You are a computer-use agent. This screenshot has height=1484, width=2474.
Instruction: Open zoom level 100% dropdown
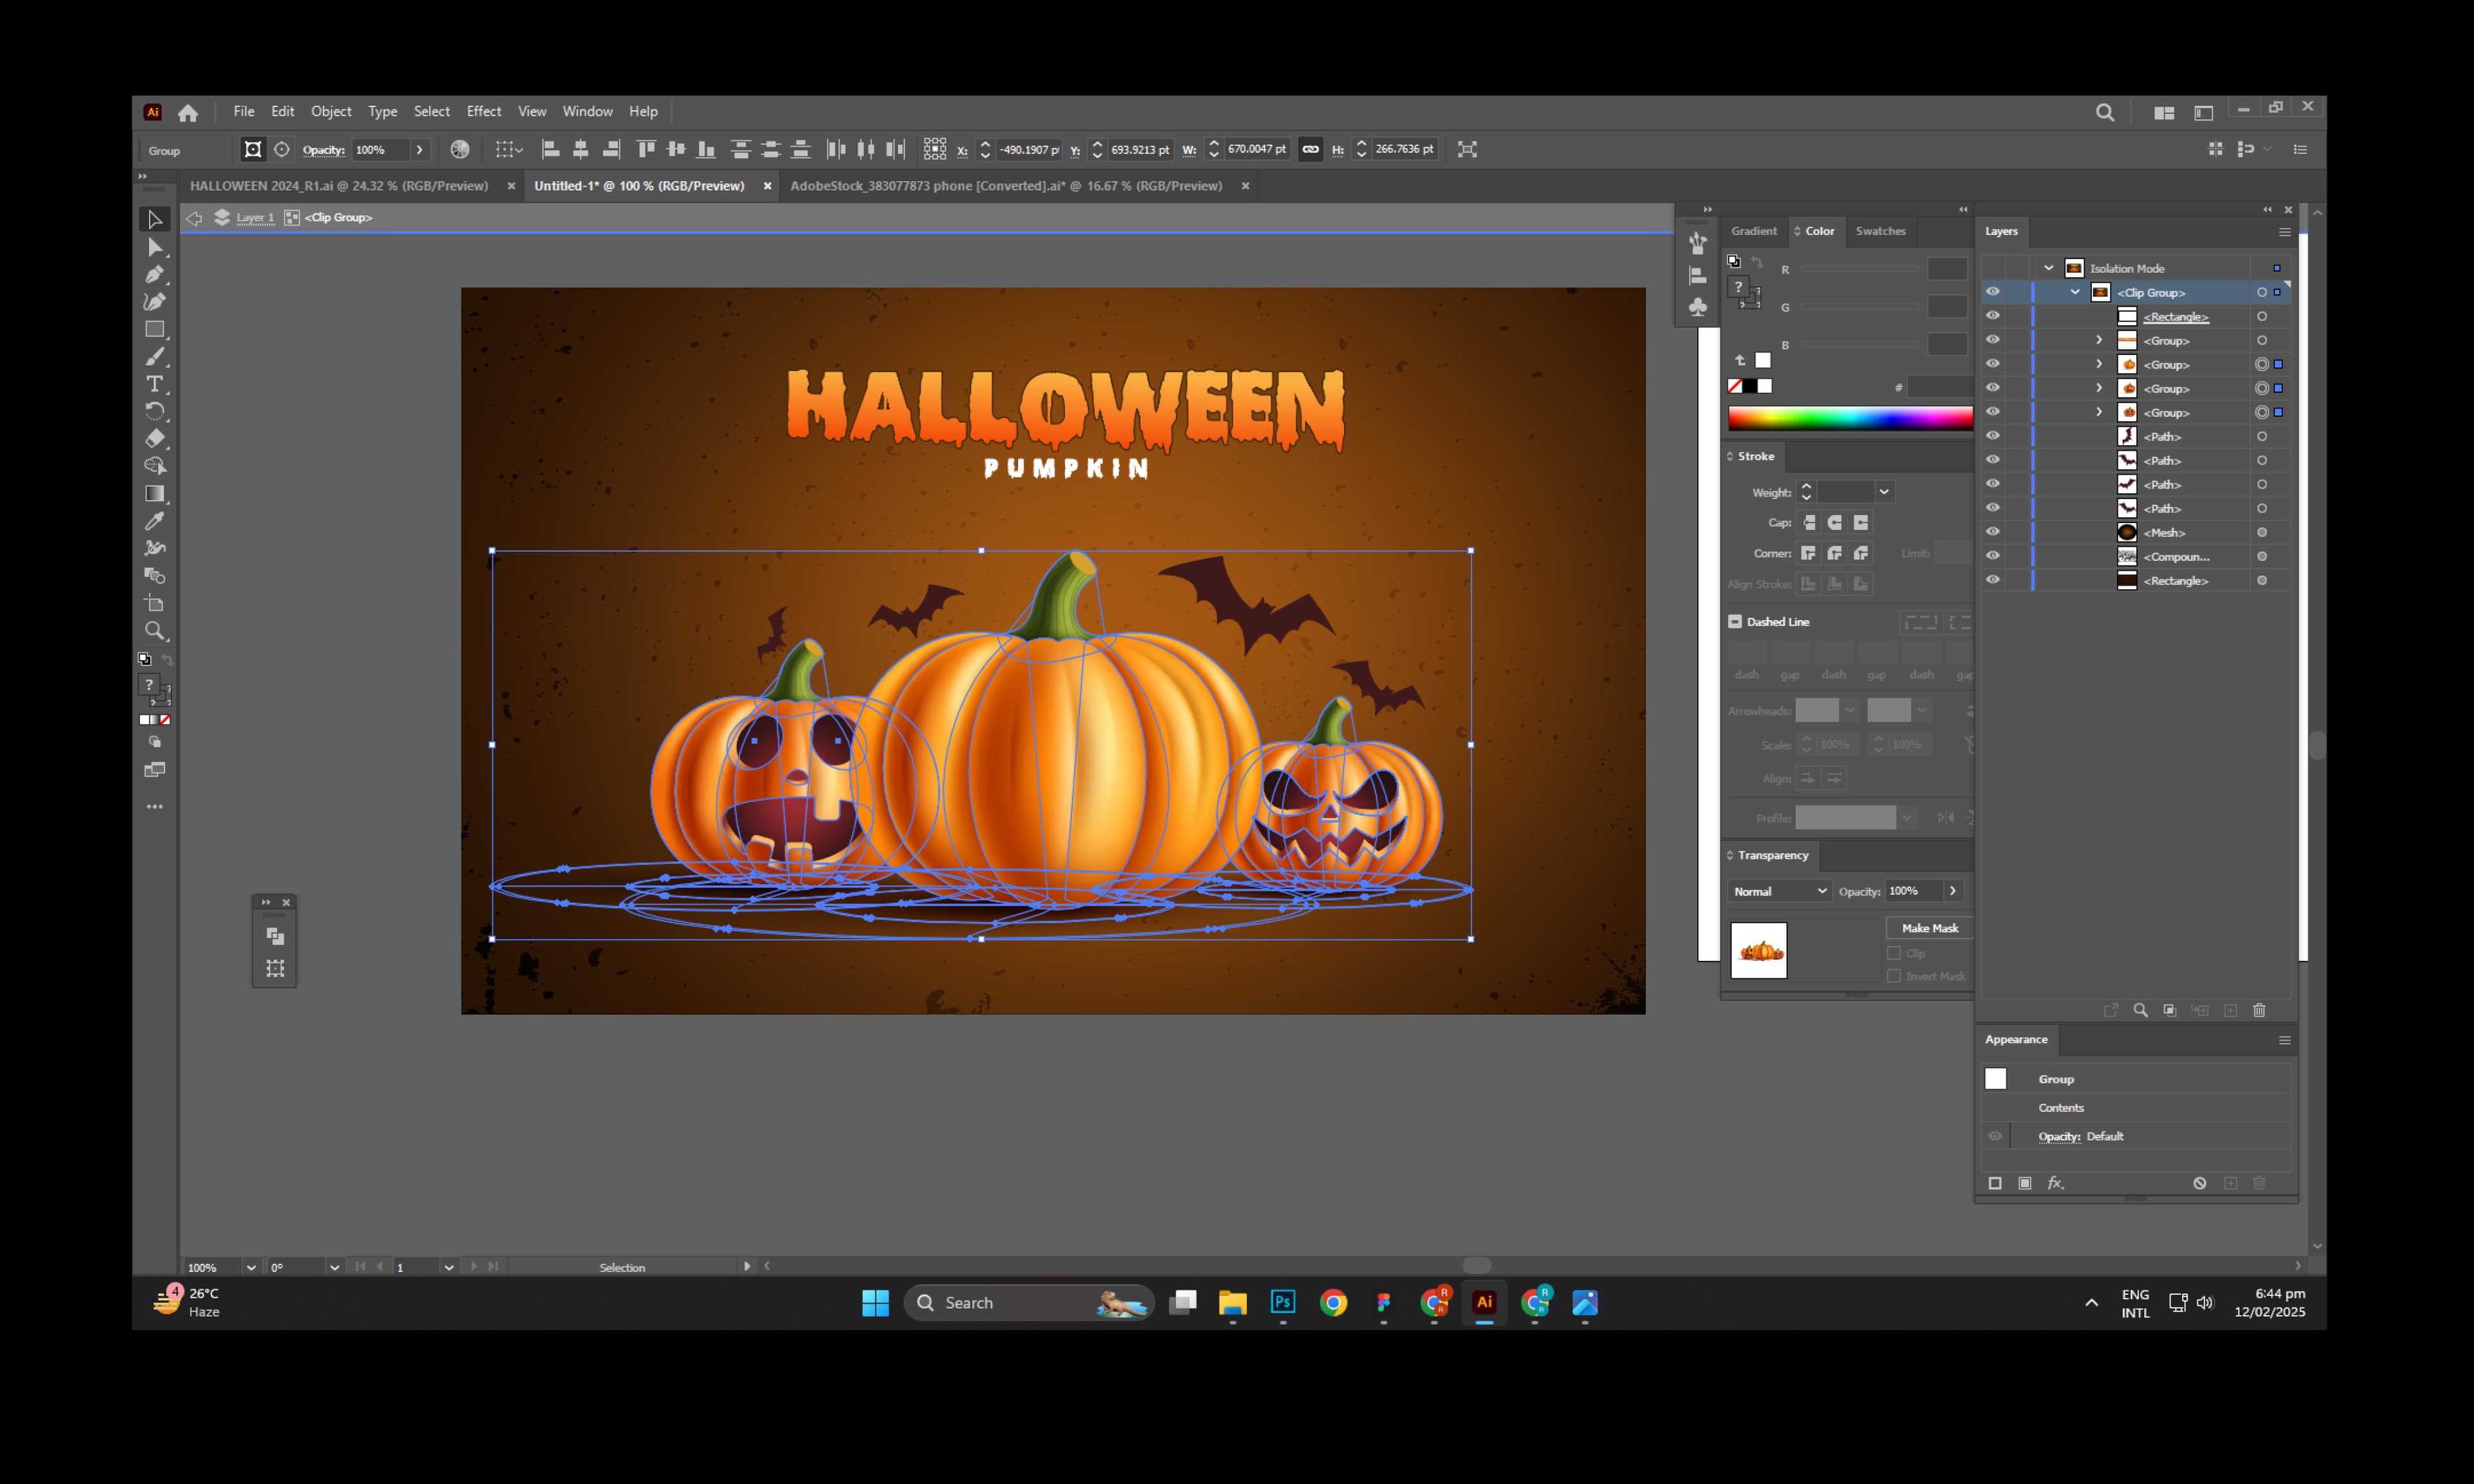tap(250, 1267)
